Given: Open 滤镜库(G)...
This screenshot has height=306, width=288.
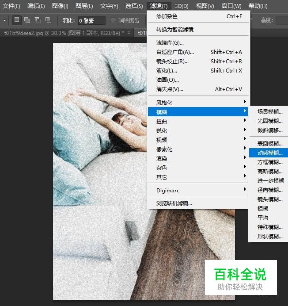Looking at the screenshot, I should tap(198, 43).
